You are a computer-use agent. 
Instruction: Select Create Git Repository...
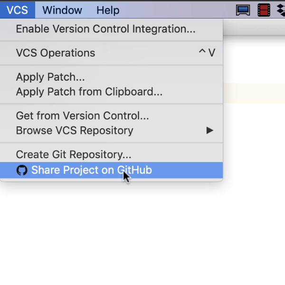click(74, 154)
